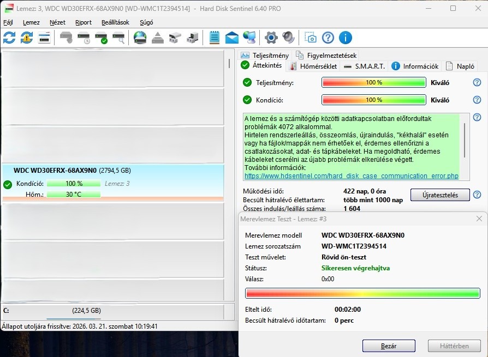Screen dimensions: 488x357
Task: Open help with the toolbar question mark
Action: [x=328, y=38]
